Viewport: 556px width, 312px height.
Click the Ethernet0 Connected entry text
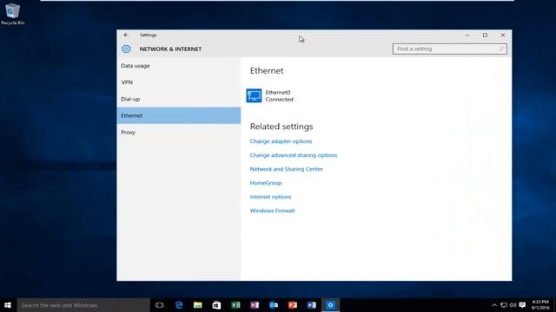(280, 96)
